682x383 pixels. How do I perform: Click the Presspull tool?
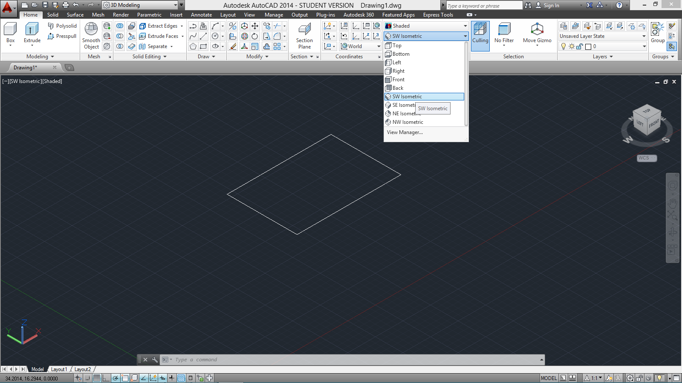coord(62,36)
